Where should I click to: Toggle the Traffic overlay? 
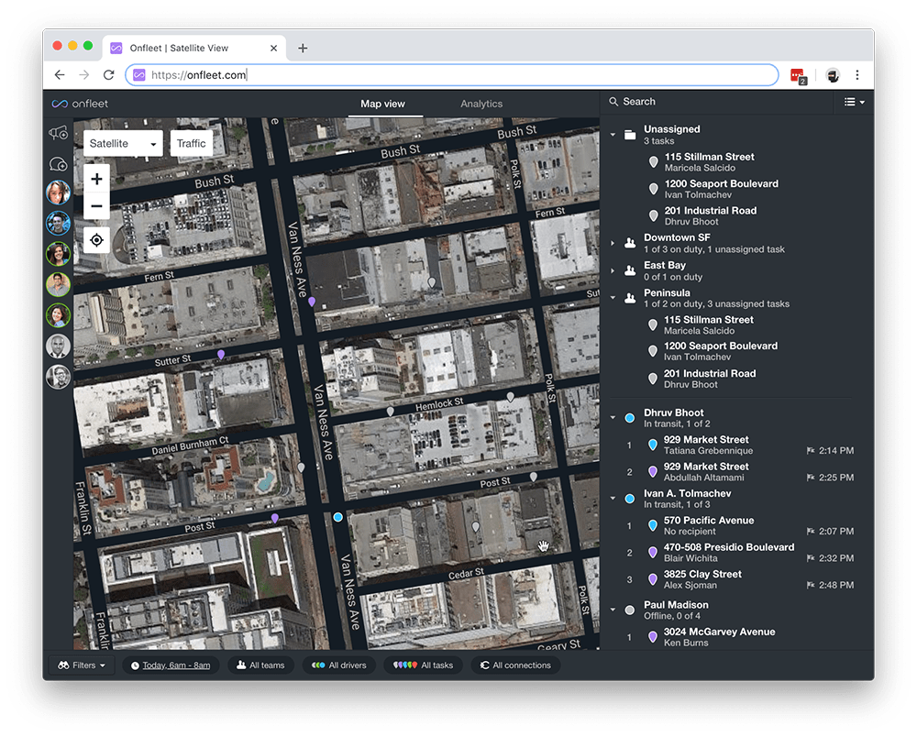[191, 143]
